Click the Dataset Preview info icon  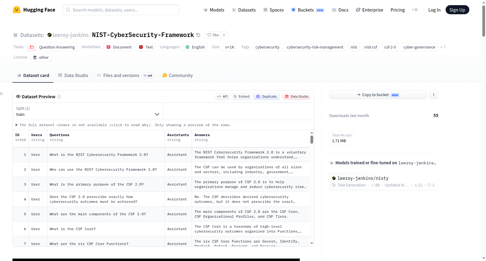[59, 97]
